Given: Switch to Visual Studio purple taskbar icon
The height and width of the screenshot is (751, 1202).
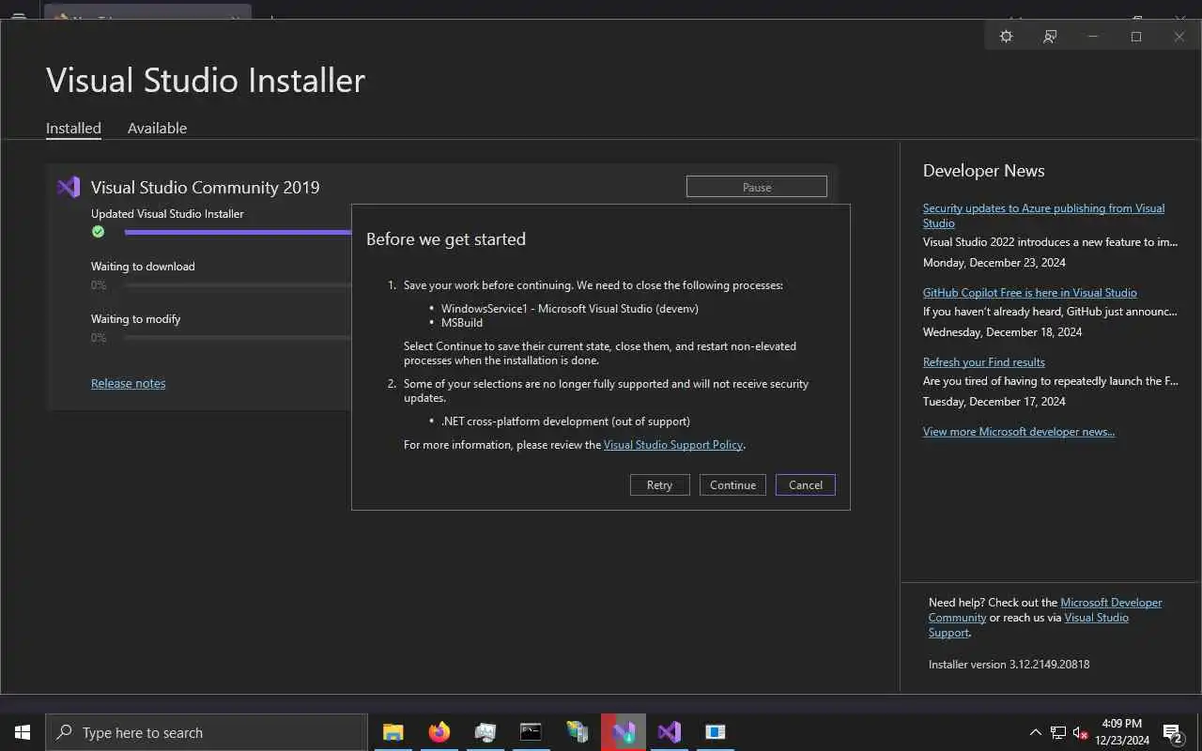Looking at the screenshot, I should click(x=670, y=732).
